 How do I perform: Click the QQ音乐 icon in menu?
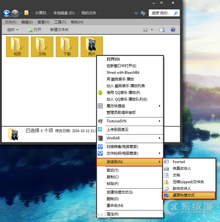pos(100,93)
